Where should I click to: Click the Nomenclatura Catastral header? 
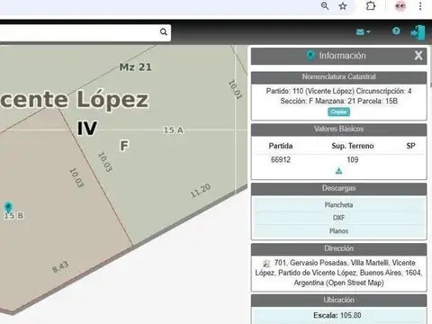(338, 76)
